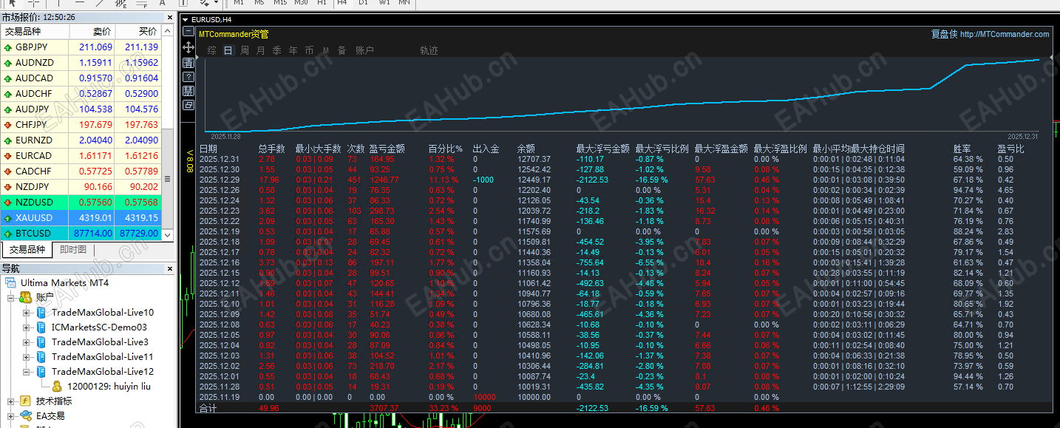Switch to the 即时图 tick chart tab

tap(73, 250)
